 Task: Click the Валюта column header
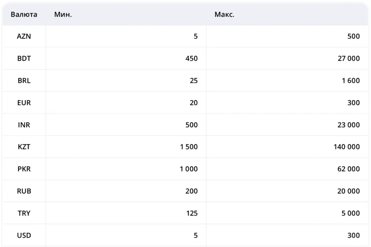click(24, 14)
